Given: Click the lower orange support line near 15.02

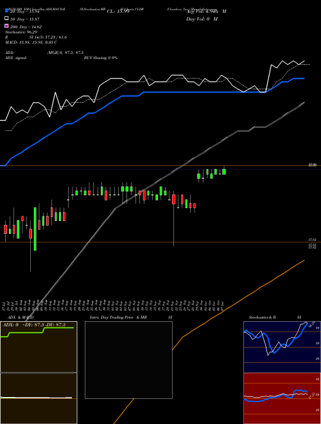Looking at the screenshot, I should 160,242.
